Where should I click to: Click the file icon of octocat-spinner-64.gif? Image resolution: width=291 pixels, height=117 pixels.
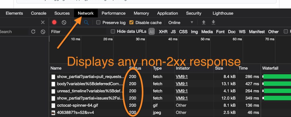pyautogui.click(x=53, y=105)
